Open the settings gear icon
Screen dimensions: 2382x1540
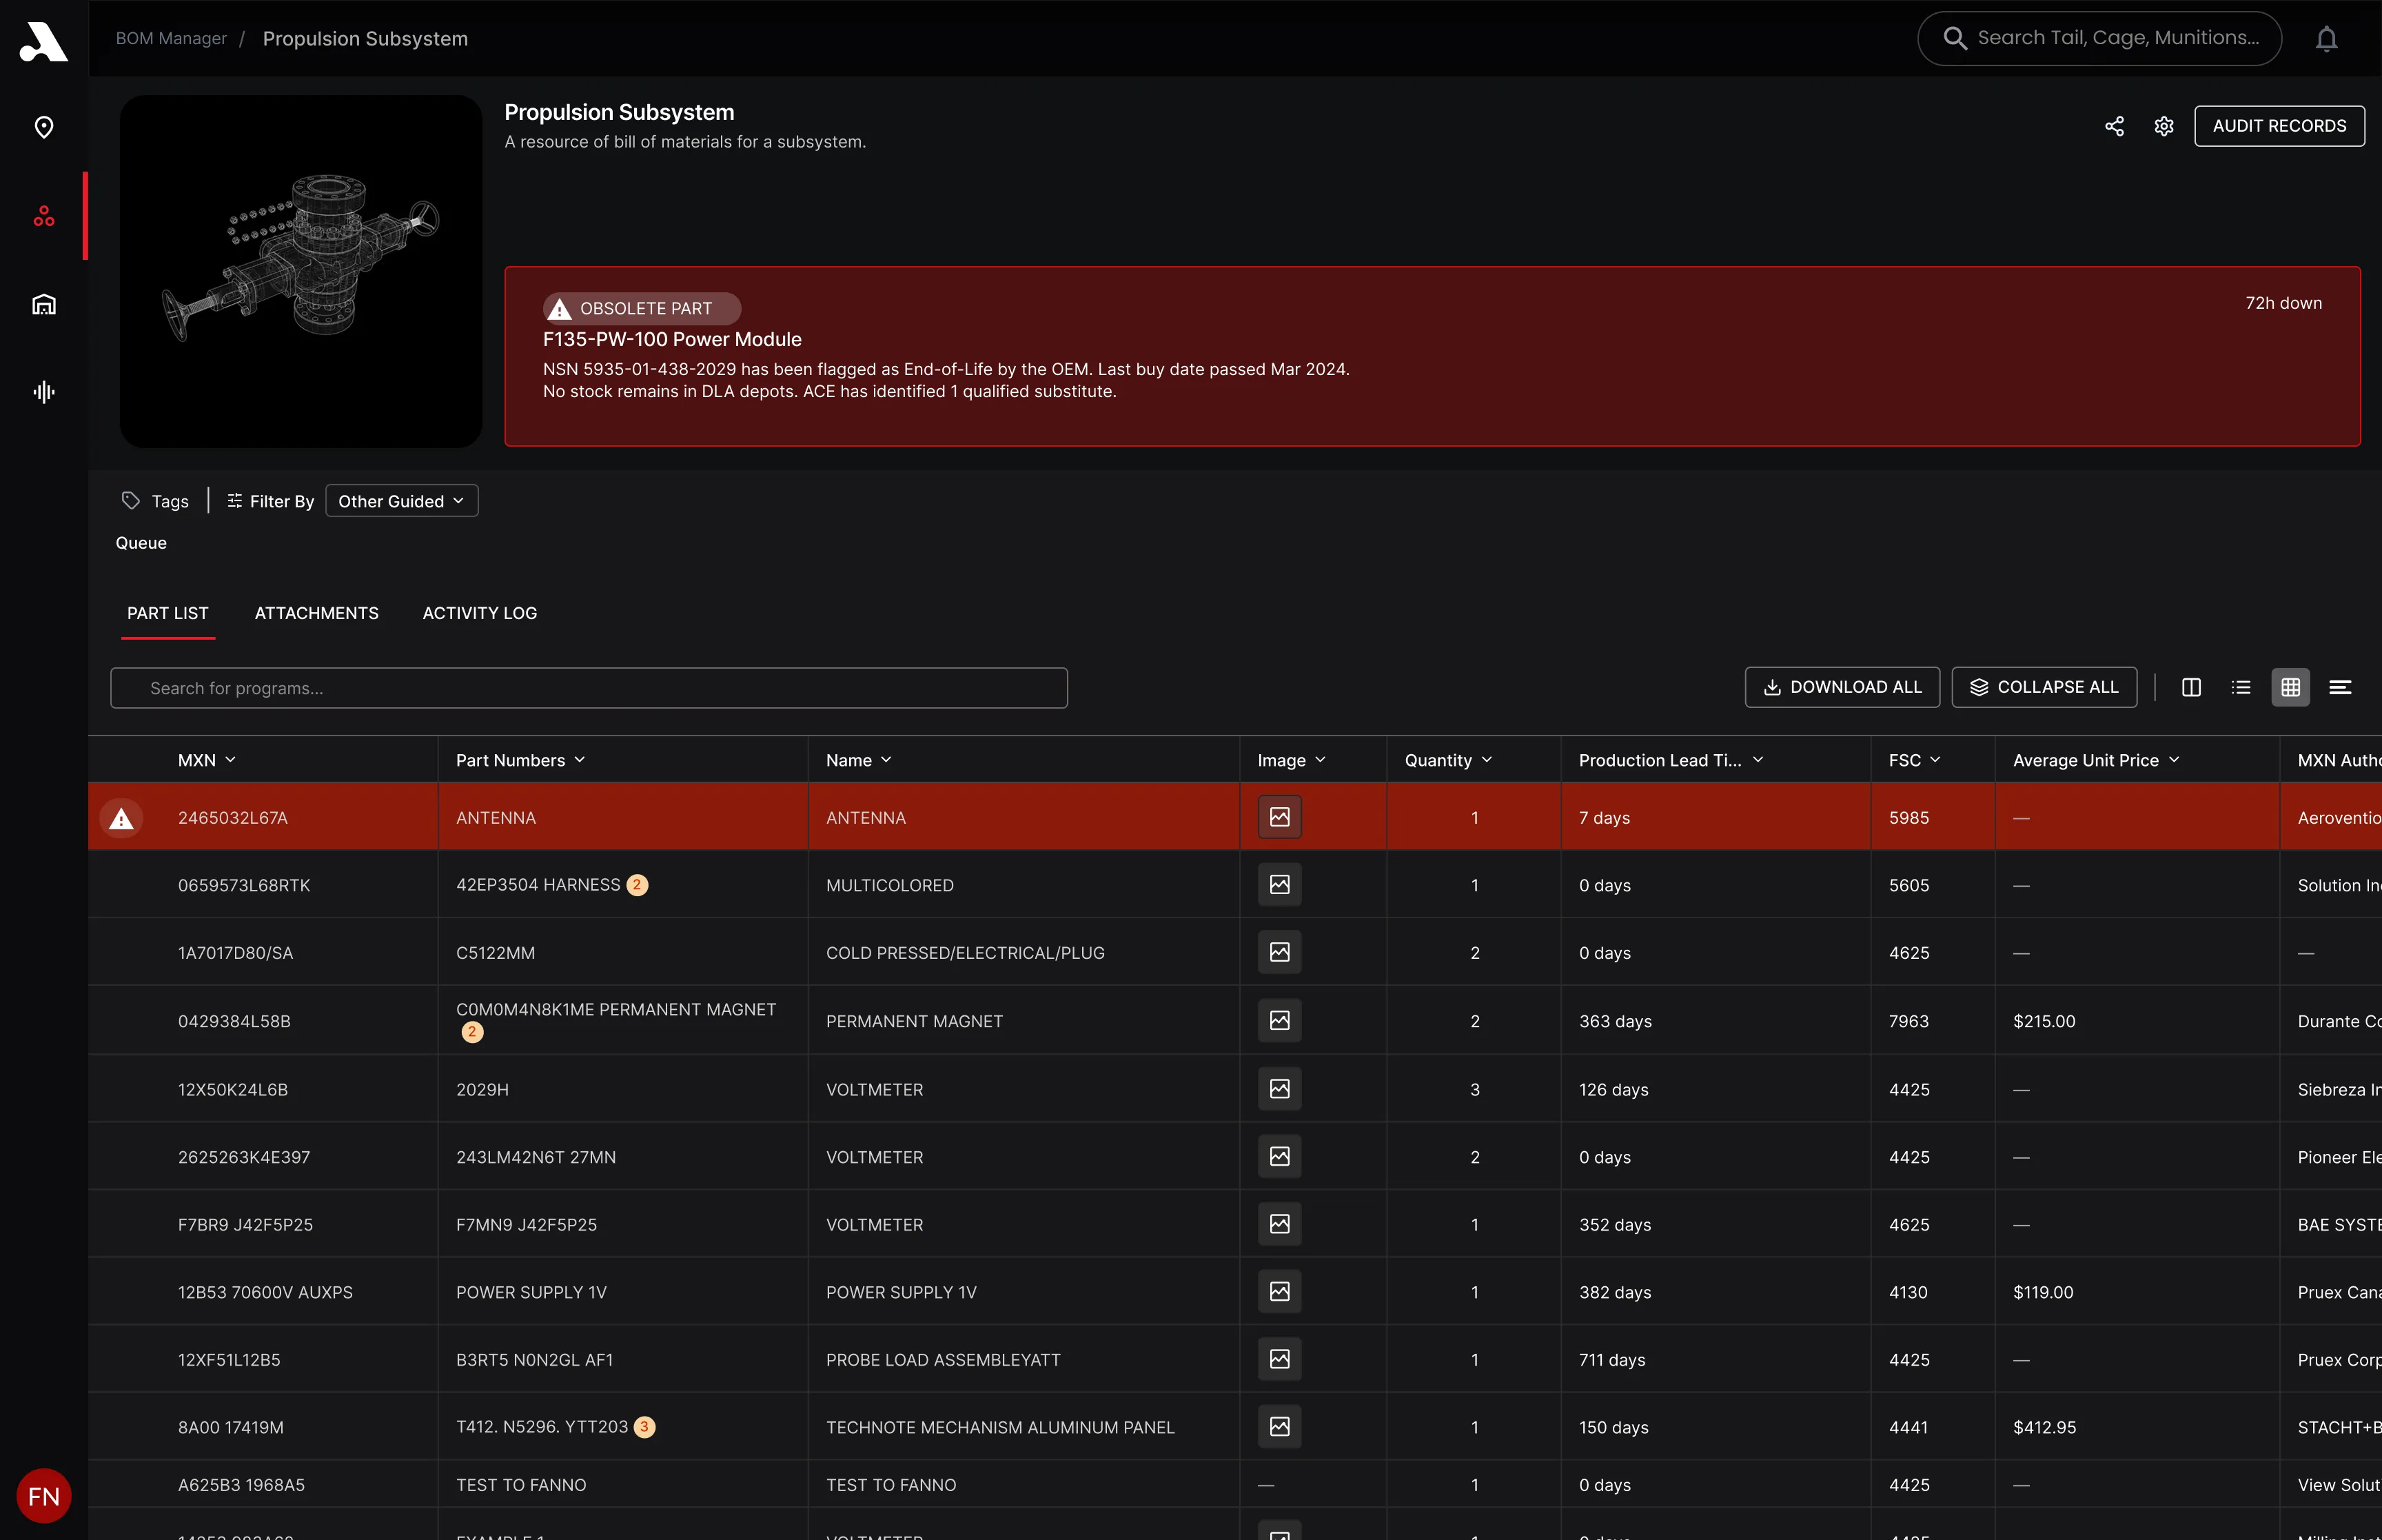tap(2164, 126)
